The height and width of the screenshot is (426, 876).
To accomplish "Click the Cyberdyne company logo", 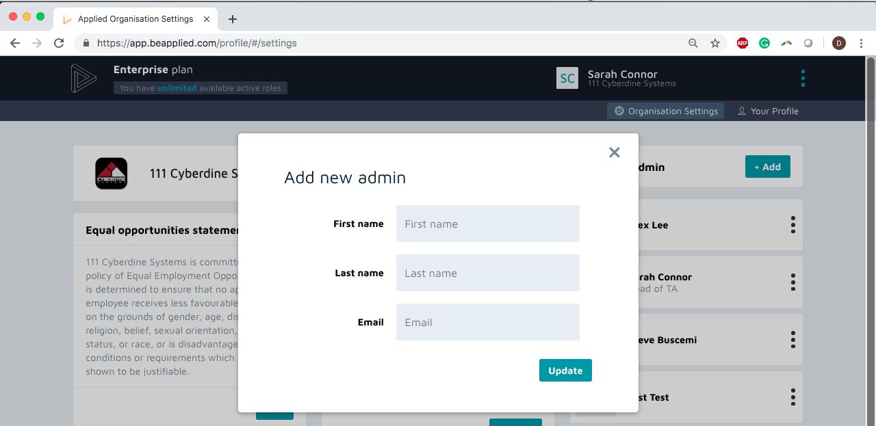I will click(111, 174).
